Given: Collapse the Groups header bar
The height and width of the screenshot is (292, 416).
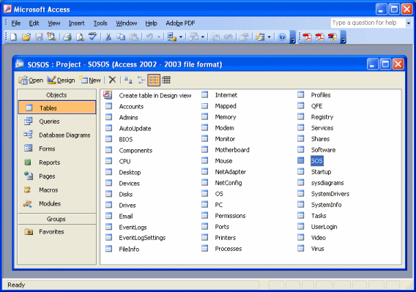Looking at the screenshot, I should click(x=57, y=219).
